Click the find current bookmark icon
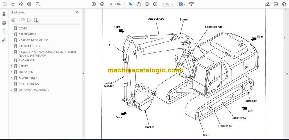The height and width of the screenshot is (140, 289). [x=36, y=20]
